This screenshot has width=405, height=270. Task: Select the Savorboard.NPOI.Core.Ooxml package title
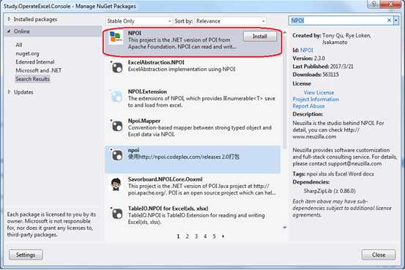tap(166, 179)
